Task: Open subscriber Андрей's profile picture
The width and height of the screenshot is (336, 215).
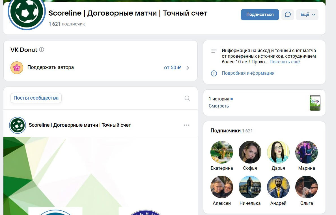Action: click(x=278, y=187)
